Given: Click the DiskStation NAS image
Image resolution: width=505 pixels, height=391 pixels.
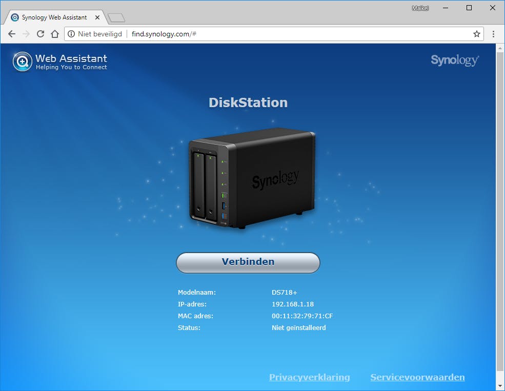Looking at the screenshot, I should (252, 178).
